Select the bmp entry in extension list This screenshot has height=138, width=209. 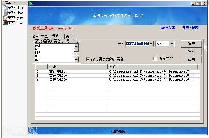[38, 49]
